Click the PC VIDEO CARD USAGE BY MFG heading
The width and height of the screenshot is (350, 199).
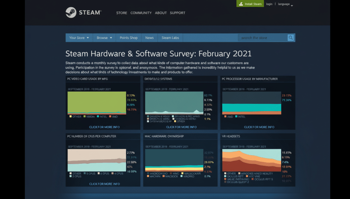pyautogui.click(x=87, y=79)
